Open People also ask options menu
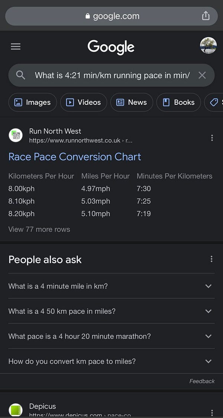This screenshot has width=223, height=418. (x=211, y=259)
